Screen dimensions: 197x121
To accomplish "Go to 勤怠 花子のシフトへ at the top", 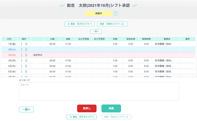I will click(79, 24).
